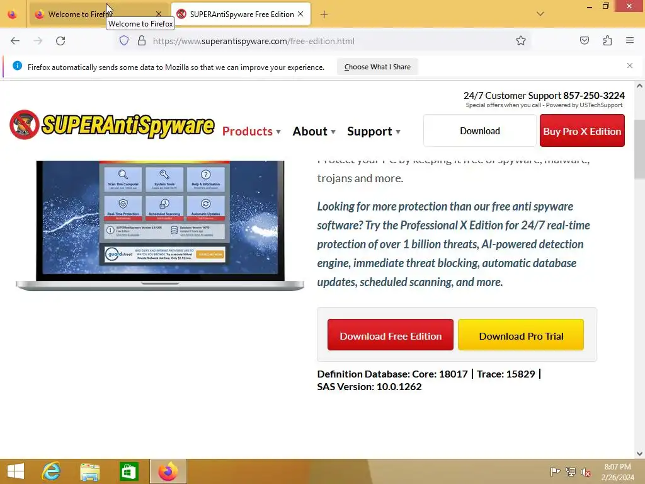The width and height of the screenshot is (645, 484).
Task: Click the support phone number 857-250-3224
Action: [x=593, y=96]
